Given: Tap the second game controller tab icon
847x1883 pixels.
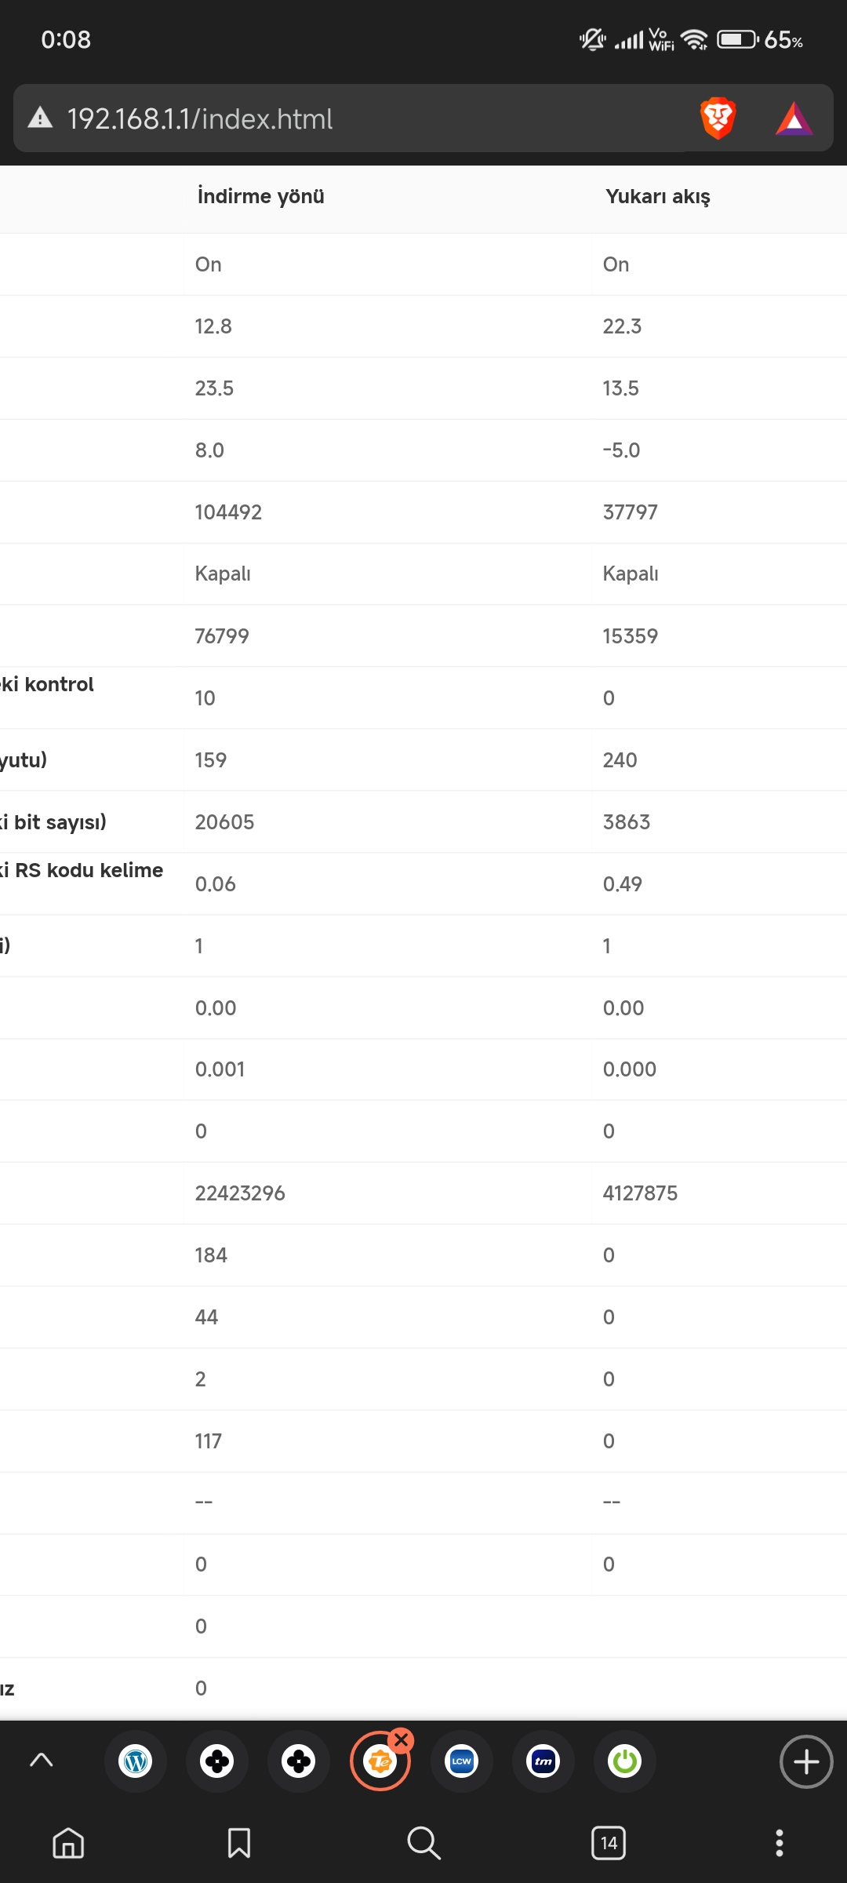Looking at the screenshot, I should tap(299, 1762).
